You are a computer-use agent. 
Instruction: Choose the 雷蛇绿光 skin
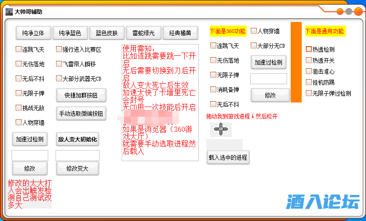point(144,33)
